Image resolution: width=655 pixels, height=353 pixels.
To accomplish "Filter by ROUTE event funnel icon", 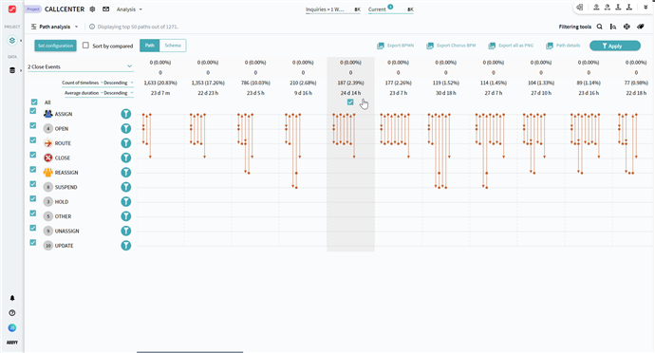I will point(125,143).
